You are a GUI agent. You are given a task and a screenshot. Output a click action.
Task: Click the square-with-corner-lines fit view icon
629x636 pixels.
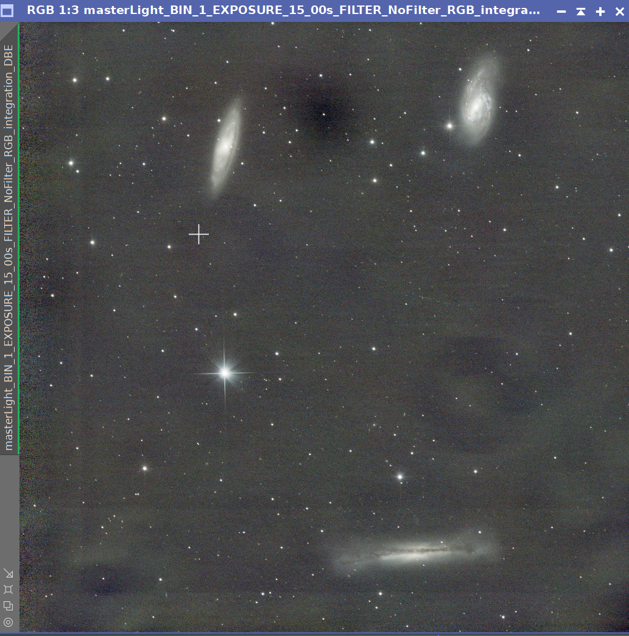(8, 589)
